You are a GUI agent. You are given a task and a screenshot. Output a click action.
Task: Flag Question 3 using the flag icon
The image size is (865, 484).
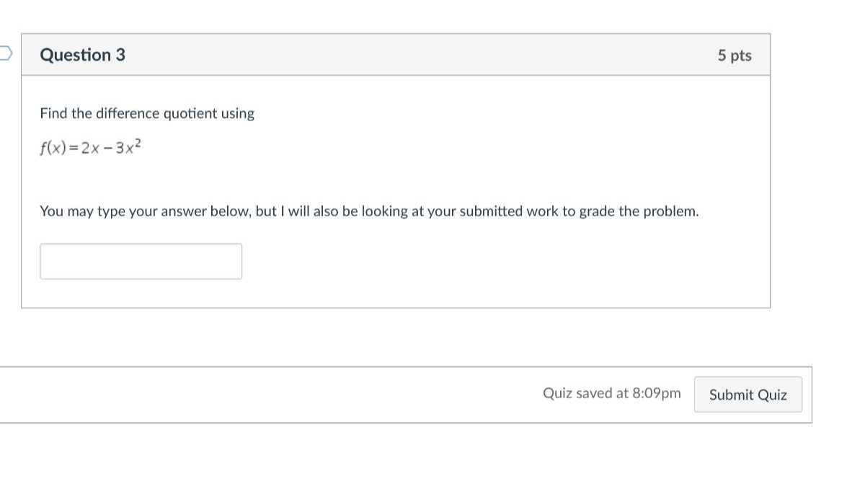[5, 53]
